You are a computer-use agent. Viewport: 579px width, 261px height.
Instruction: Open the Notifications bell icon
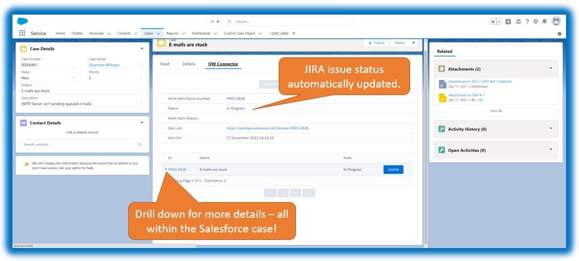[x=544, y=22]
